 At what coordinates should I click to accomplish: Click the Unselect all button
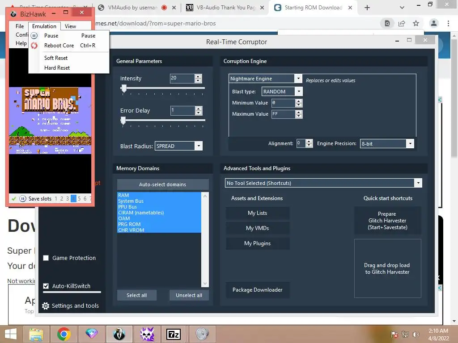pyautogui.click(x=189, y=295)
